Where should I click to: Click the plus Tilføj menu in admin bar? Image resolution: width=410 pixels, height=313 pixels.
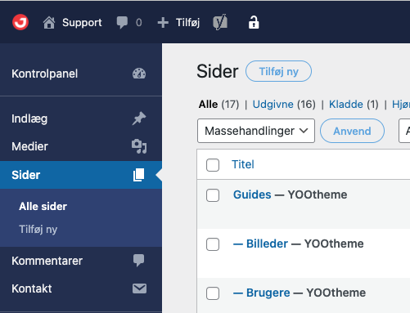point(178,23)
